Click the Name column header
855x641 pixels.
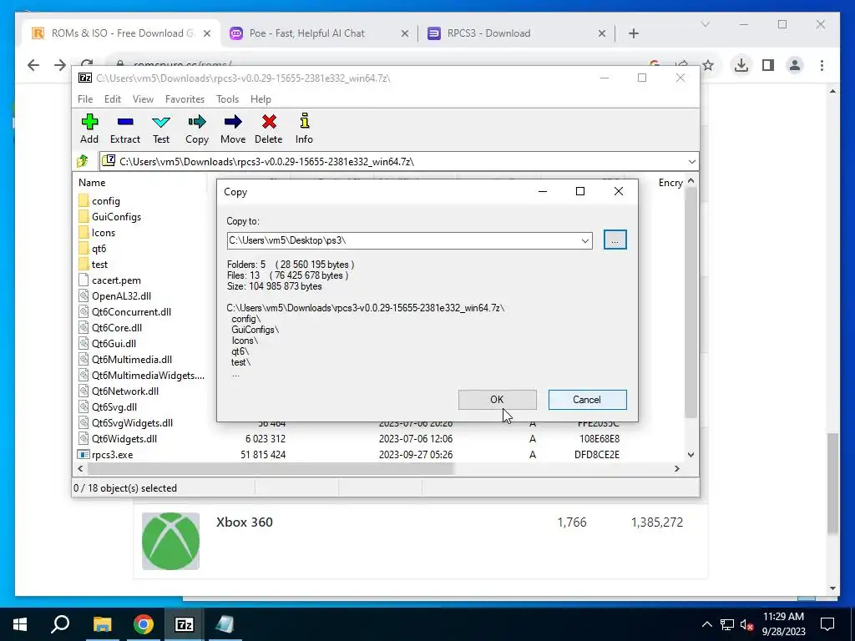coord(92,183)
